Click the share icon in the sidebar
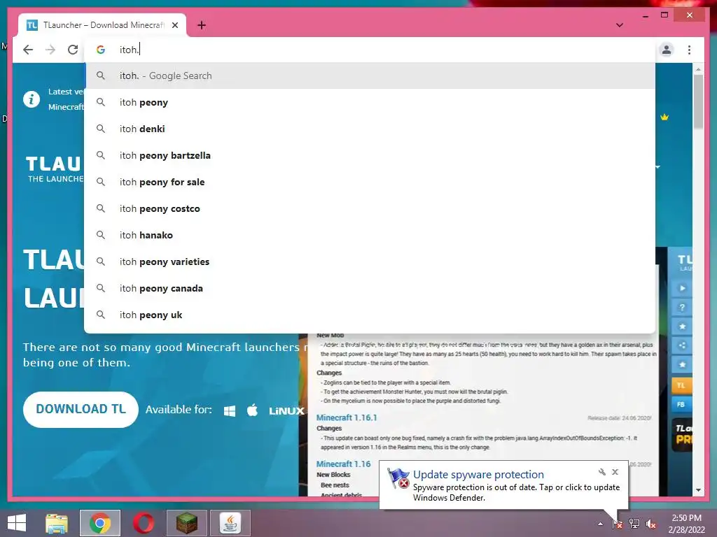 (x=682, y=345)
